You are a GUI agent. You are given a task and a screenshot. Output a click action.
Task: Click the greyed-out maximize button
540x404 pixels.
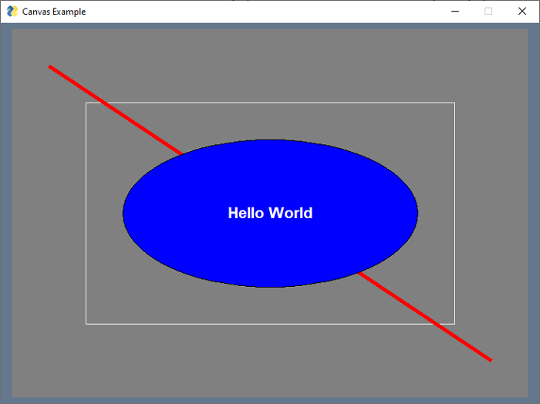488,12
